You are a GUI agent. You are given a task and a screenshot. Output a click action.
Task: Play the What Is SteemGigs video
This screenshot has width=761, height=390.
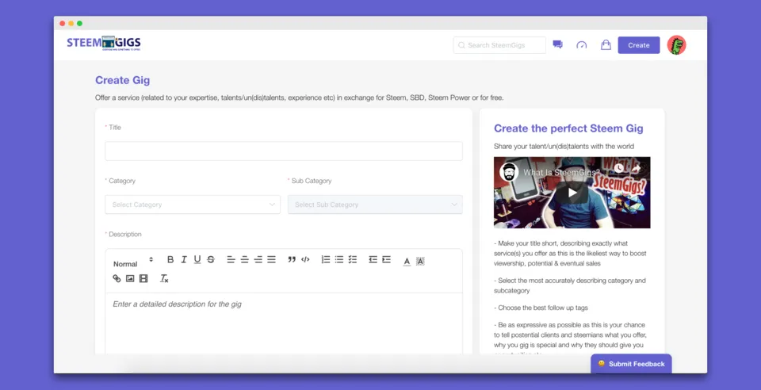pos(572,193)
